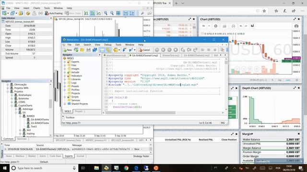Click the open folder icon in MetaEditor
The height and width of the screenshot is (172, 307).
point(82,50)
